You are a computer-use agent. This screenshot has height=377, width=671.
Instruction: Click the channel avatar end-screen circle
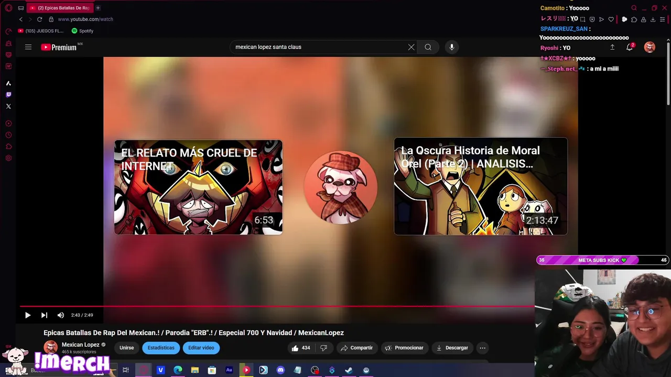tap(341, 187)
